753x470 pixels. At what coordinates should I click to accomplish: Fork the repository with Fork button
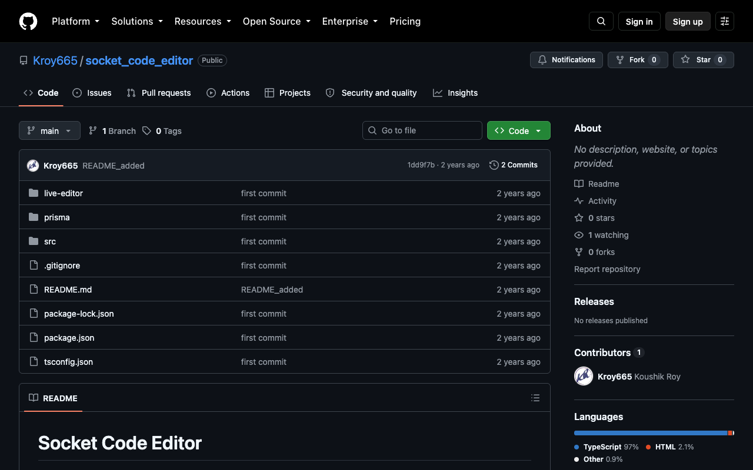click(638, 60)
